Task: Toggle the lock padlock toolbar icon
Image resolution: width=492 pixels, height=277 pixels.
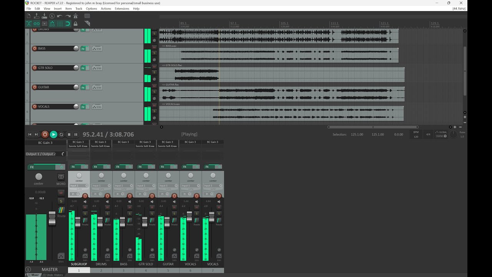Action: point(75,23)
